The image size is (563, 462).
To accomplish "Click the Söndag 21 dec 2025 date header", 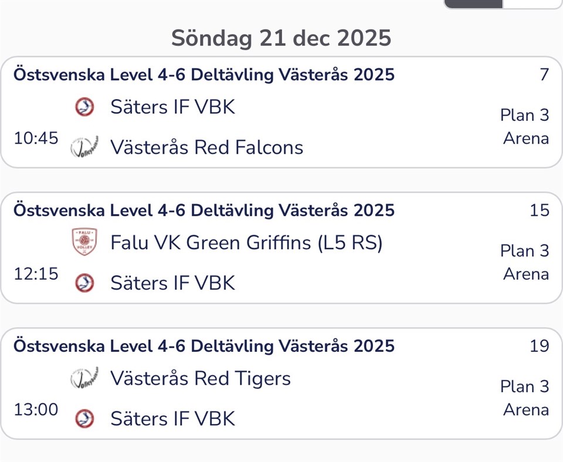I will coord(281,38).
